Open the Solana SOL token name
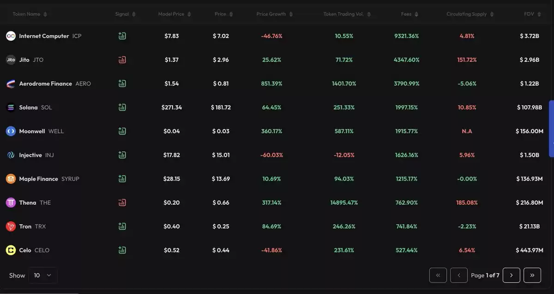This screenshot has width=554, height=294. [36, 107]
